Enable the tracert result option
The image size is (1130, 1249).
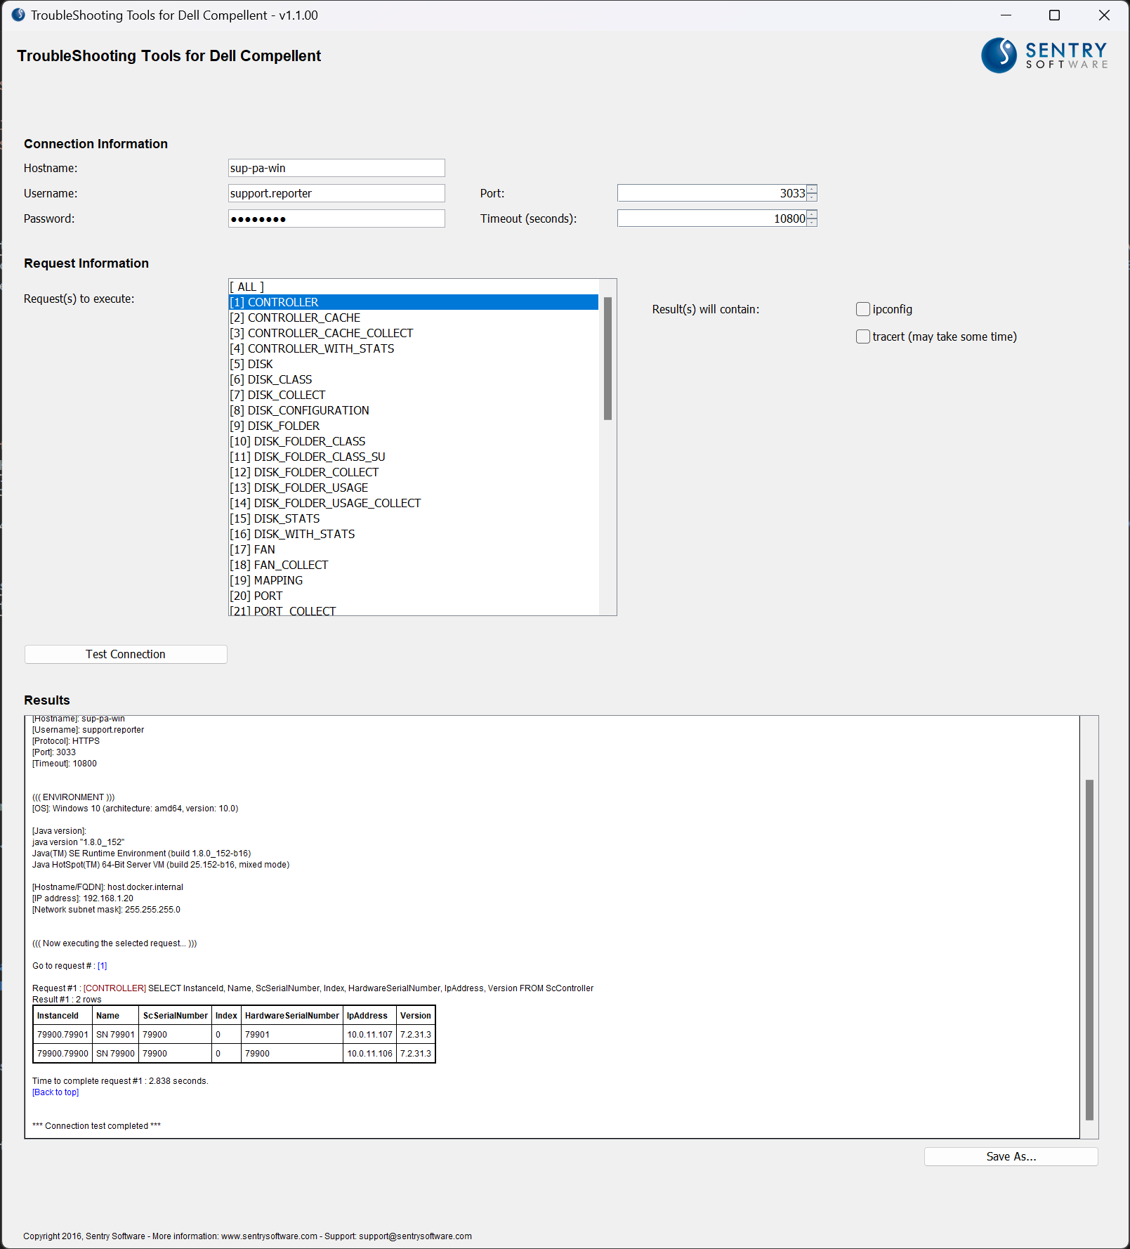pyautogui.click(x=862, y=336)
